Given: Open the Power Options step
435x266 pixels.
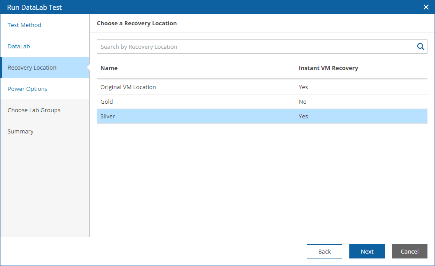Looking at the screenshot, I should pyautogui.click(x=28, y=89).
